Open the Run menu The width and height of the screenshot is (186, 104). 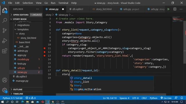[x=53, y=3]
